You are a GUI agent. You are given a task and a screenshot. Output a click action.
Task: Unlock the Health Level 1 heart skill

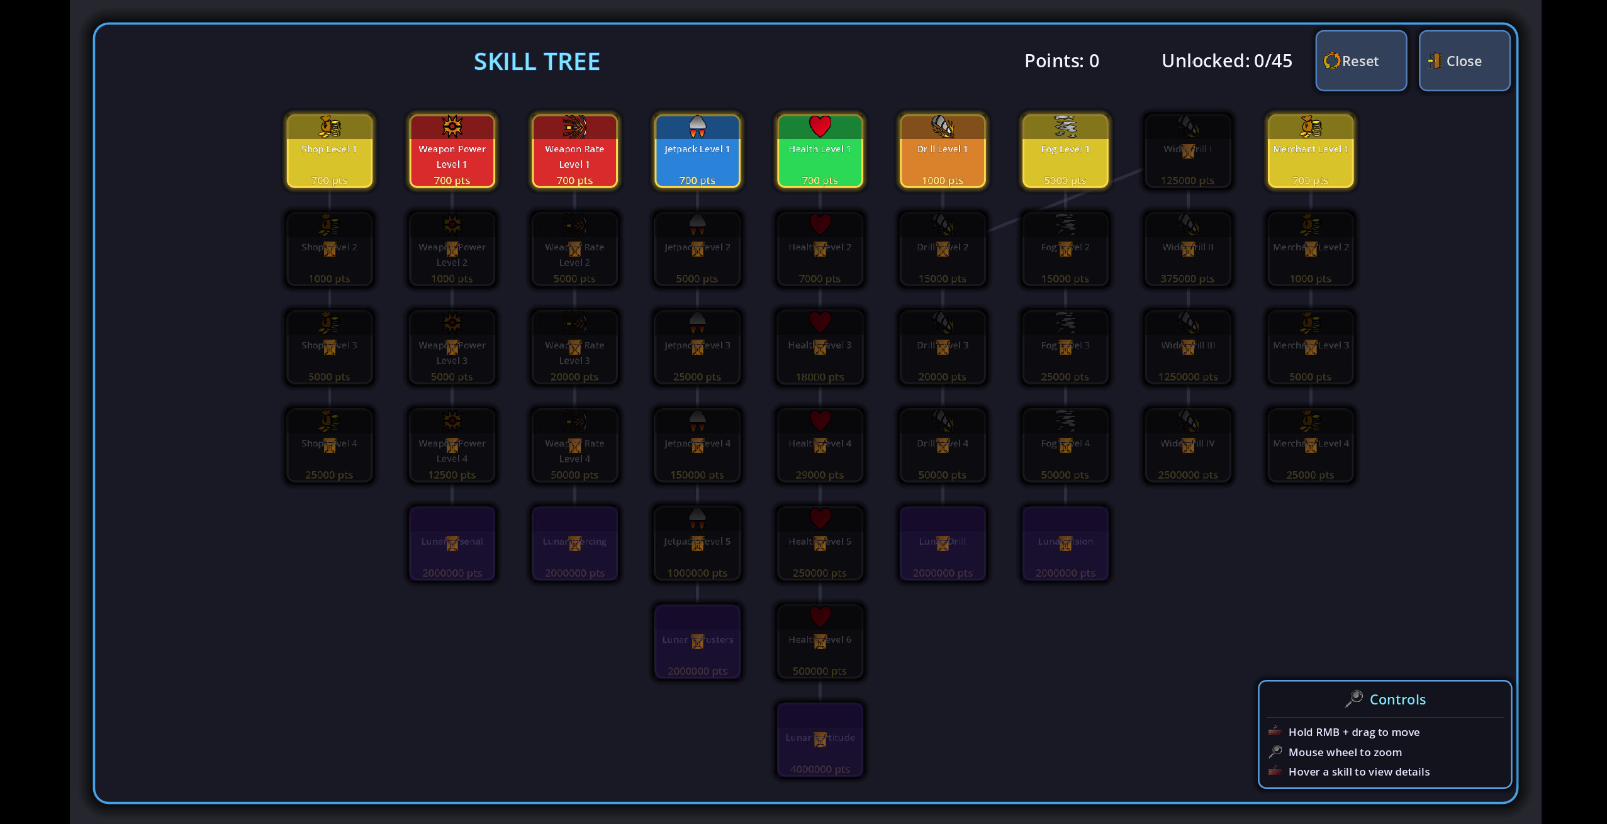coord(819,151)
